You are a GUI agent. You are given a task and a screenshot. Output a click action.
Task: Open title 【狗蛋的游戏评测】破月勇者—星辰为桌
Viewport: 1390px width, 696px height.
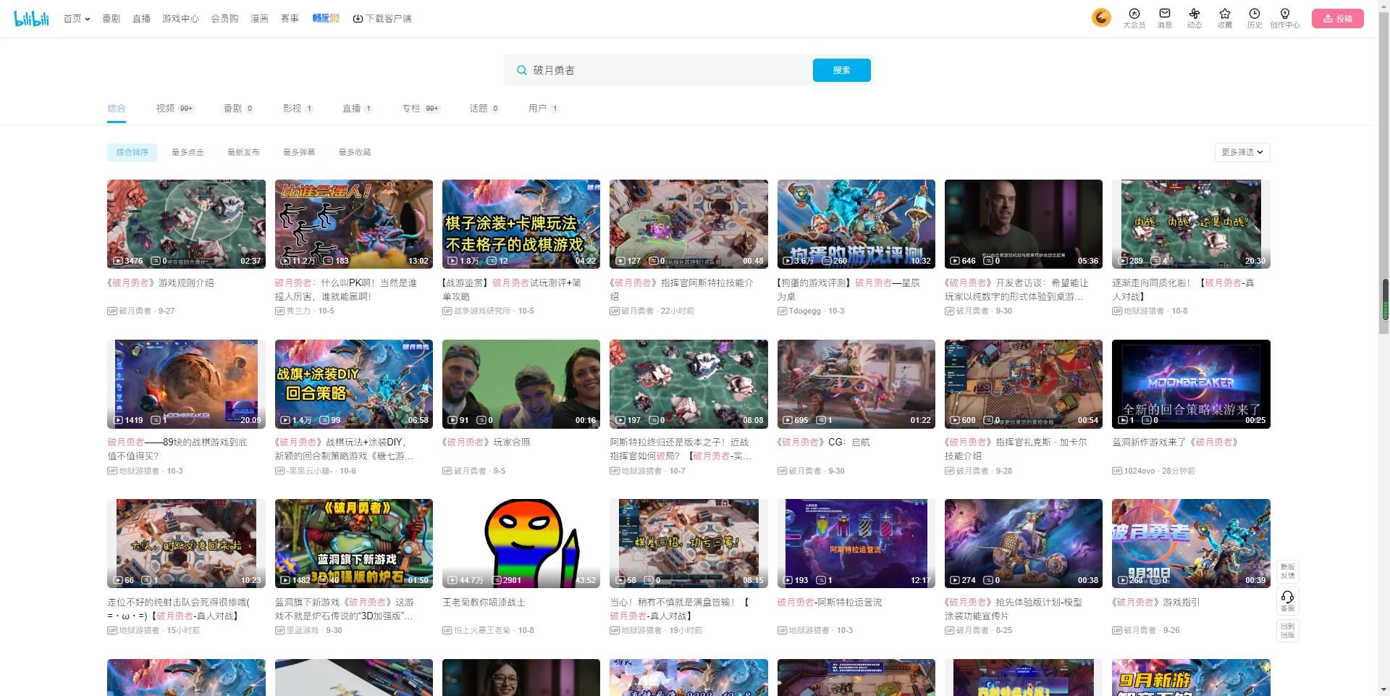pyautogui.click(x=848, y=290)
